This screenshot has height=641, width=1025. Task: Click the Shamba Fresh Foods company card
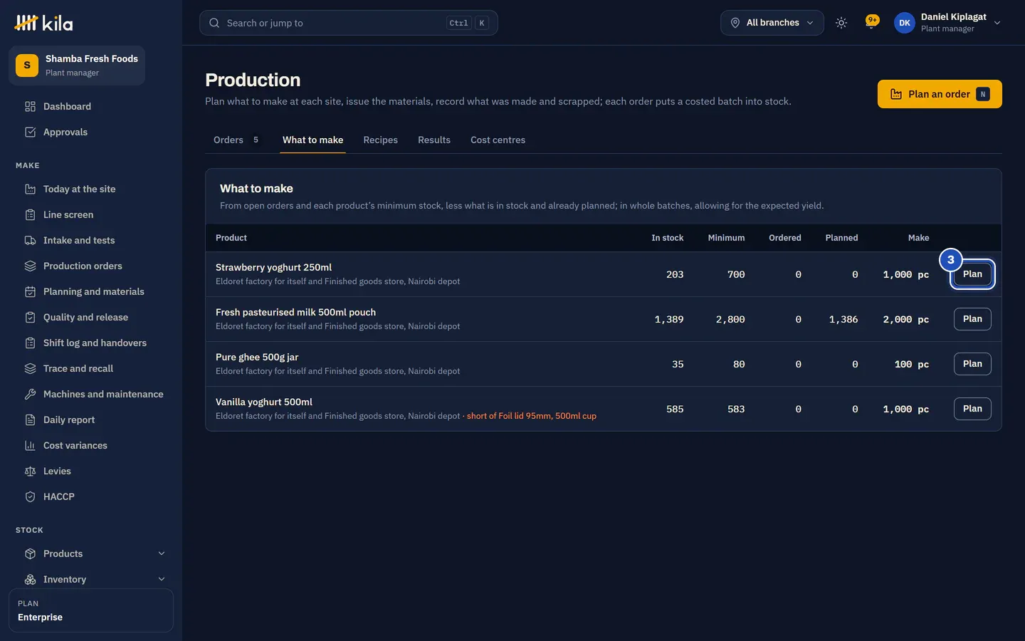[x=77, y=66]
